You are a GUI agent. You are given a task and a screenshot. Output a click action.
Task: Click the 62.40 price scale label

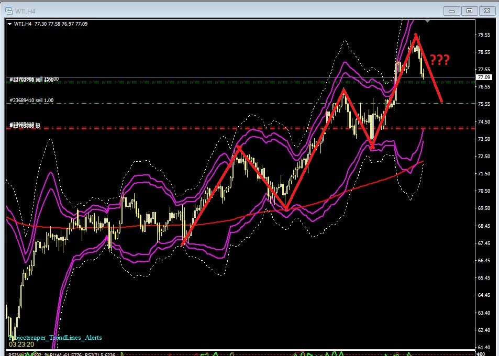pos(484,330)
